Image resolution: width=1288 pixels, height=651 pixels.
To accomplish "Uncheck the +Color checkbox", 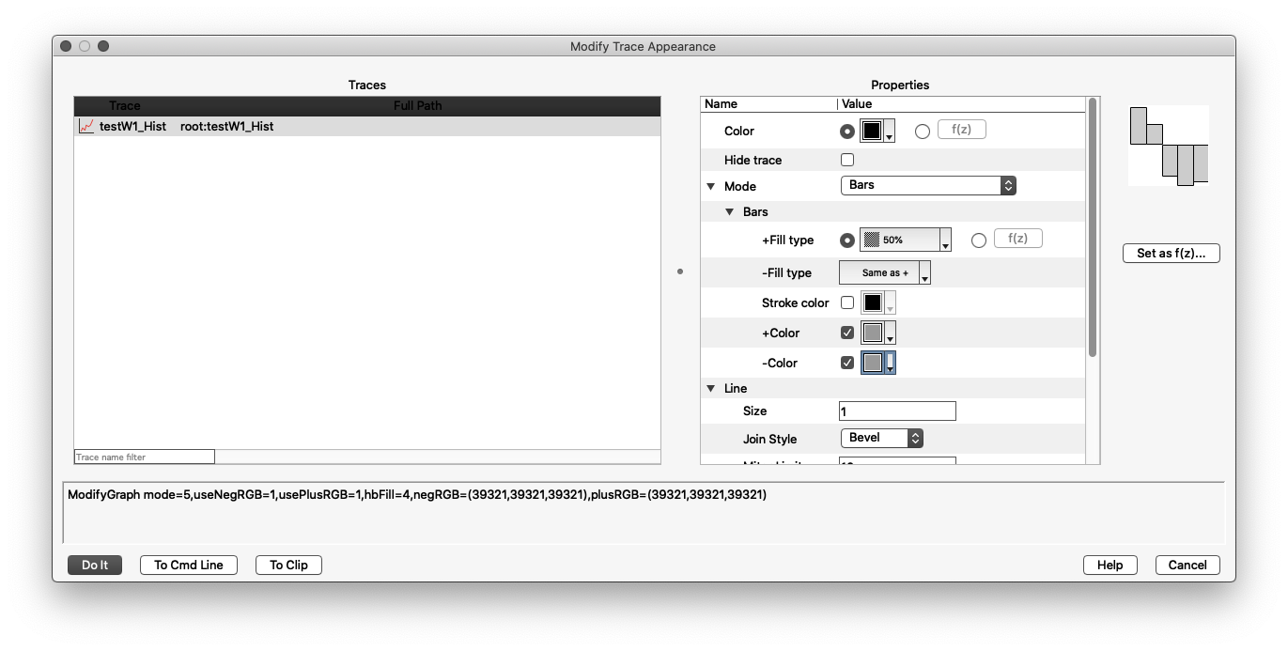I will (847, 333).
